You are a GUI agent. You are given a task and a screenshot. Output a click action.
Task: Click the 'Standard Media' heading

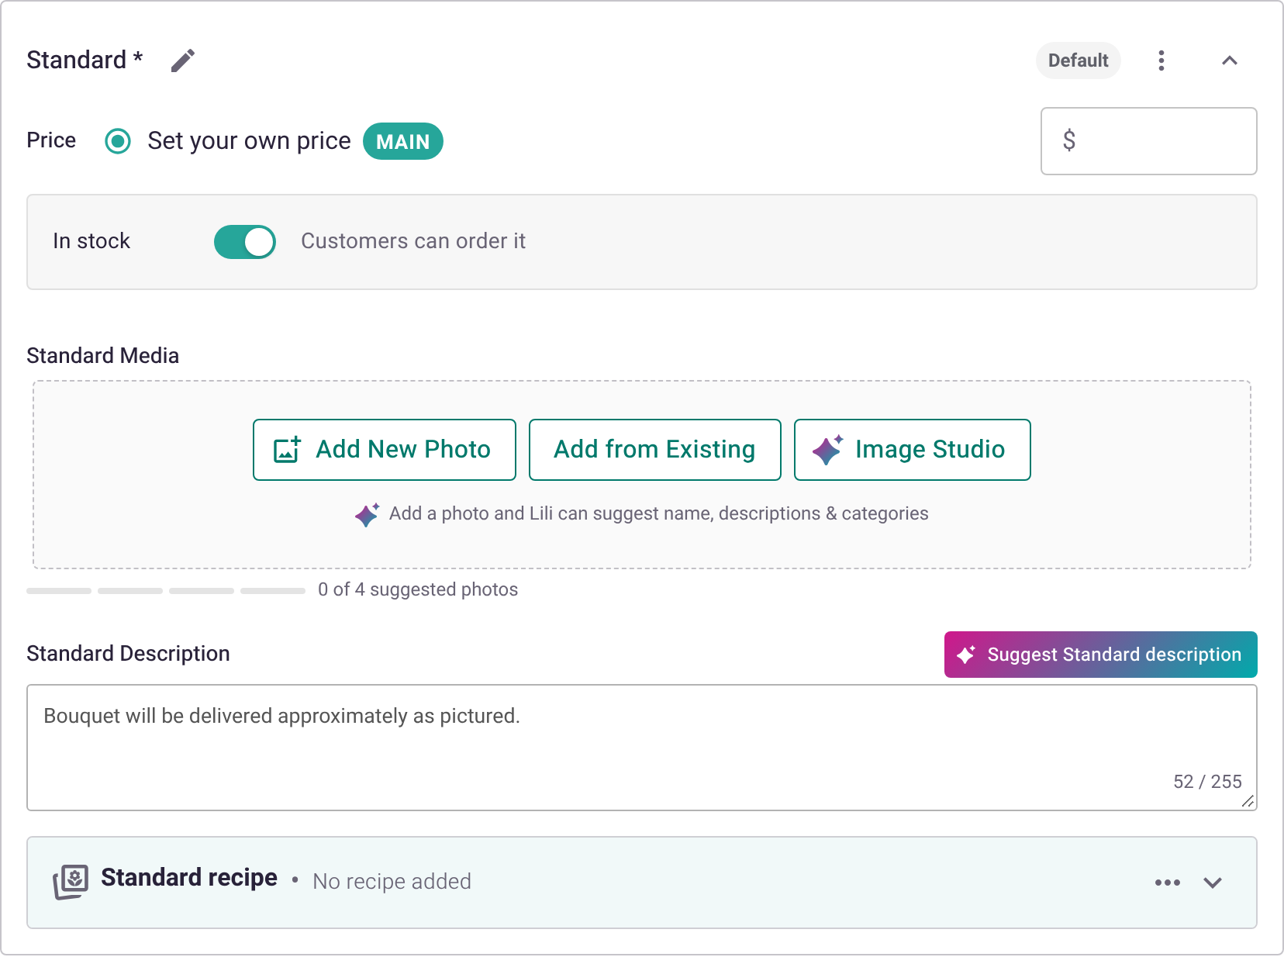point(103,355)
